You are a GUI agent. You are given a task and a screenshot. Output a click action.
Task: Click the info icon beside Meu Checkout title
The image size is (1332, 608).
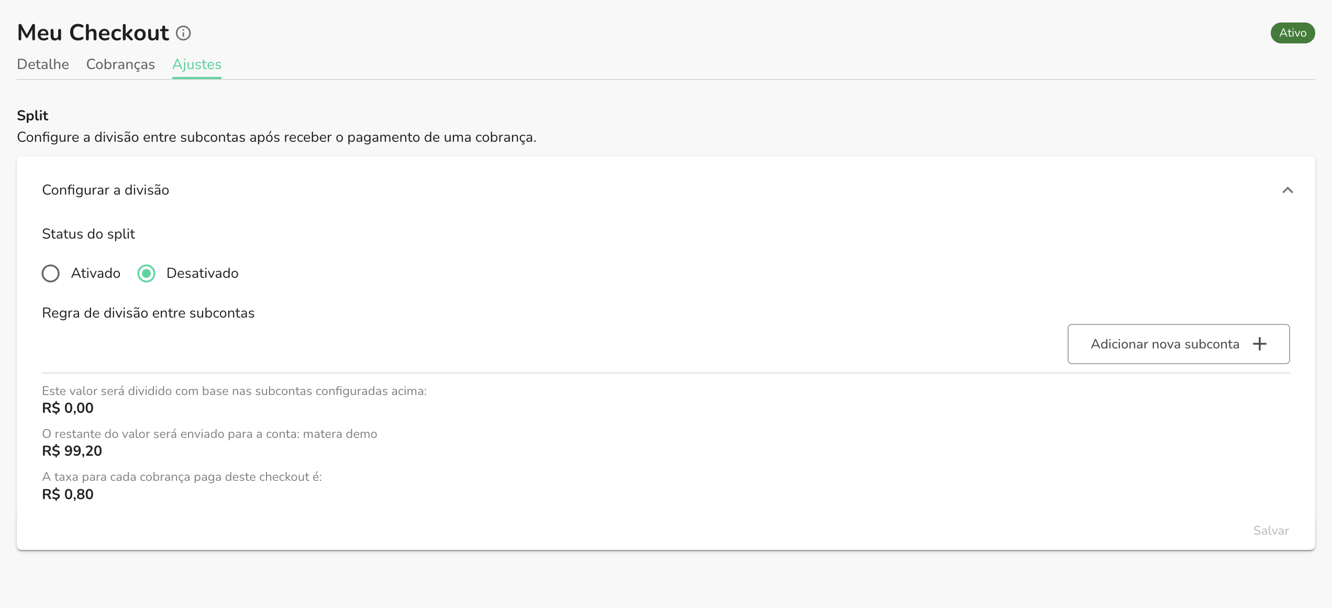coord(183,33)
